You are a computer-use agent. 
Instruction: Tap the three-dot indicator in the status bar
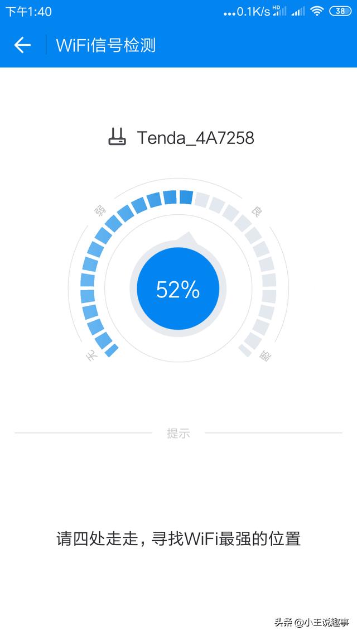[x=229, y=12]
